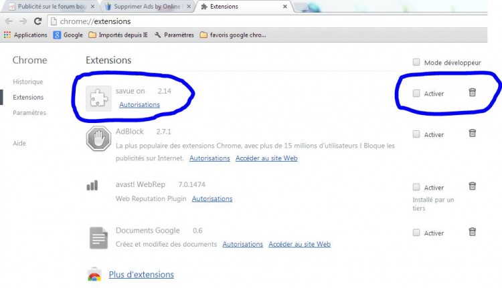502x288 pixels.
Task: Expand the favoris google chro... folder
Action: 233,35
